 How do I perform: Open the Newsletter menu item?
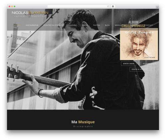[120, 25]
